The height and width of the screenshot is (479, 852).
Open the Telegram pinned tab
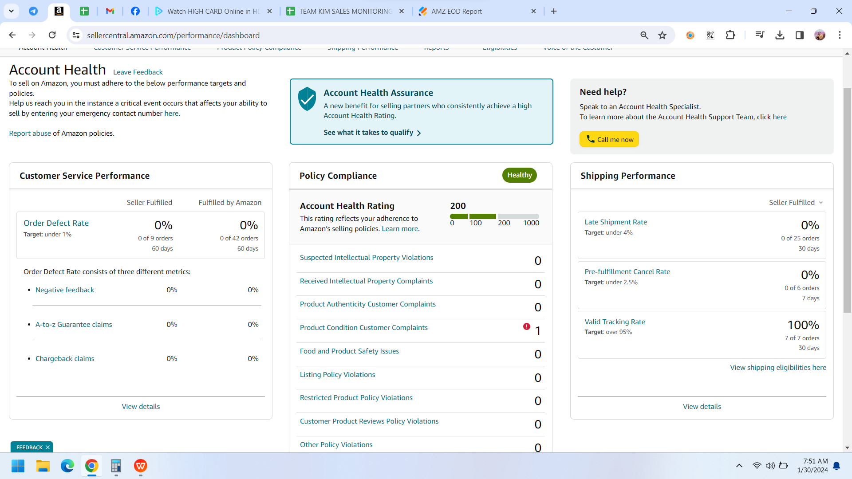33,11
